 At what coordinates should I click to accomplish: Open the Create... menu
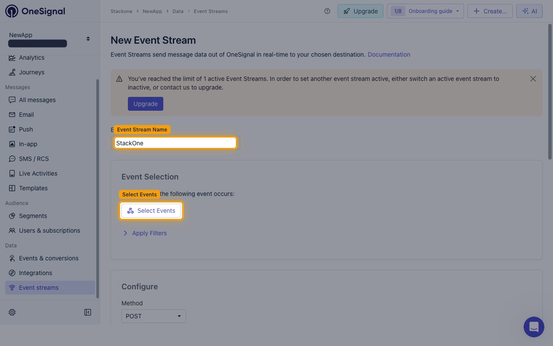[x=490, y=11]
